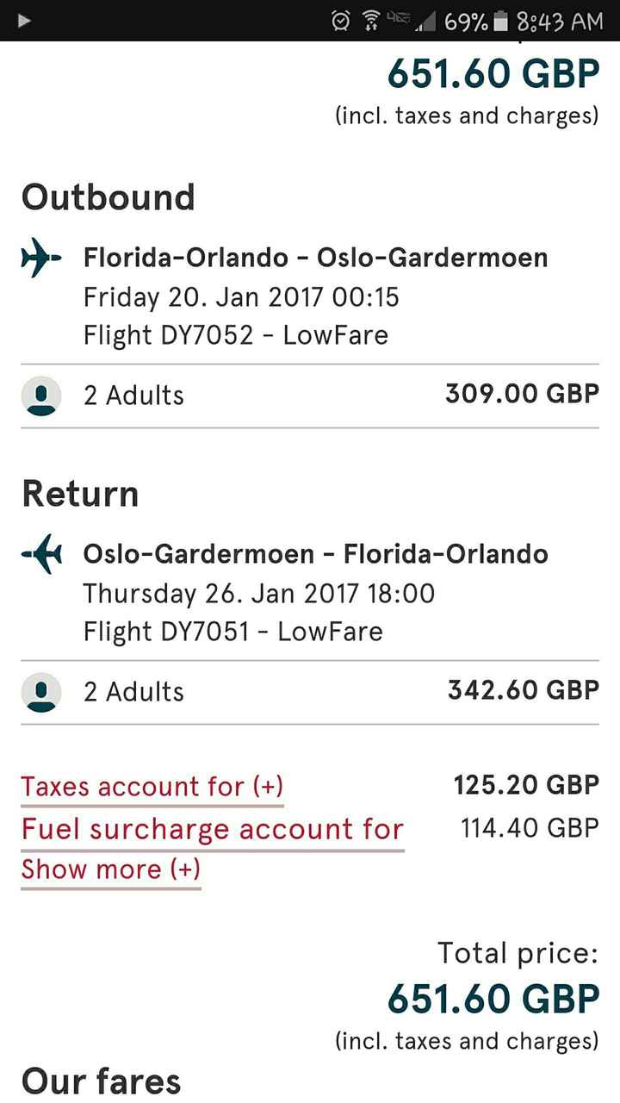Tap the outbound 2 Adults 309.00 GBP row
The width and height of the screenshot is (620, 1103).
[x=310, y=396]
